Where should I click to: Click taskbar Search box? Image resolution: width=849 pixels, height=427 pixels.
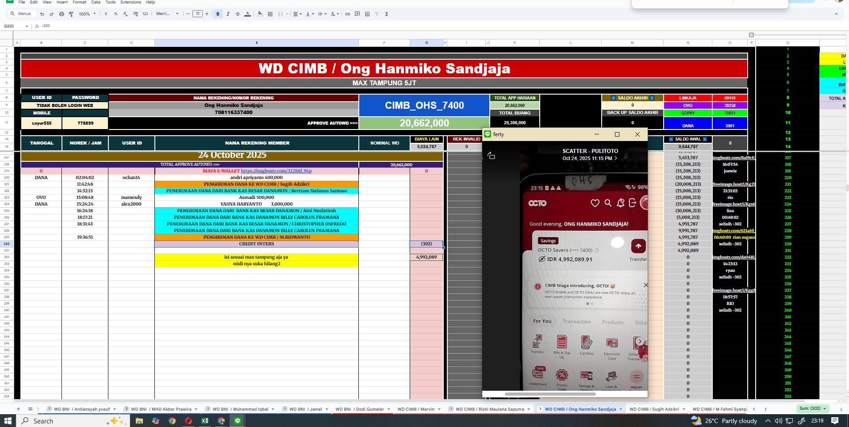point(73,421)
